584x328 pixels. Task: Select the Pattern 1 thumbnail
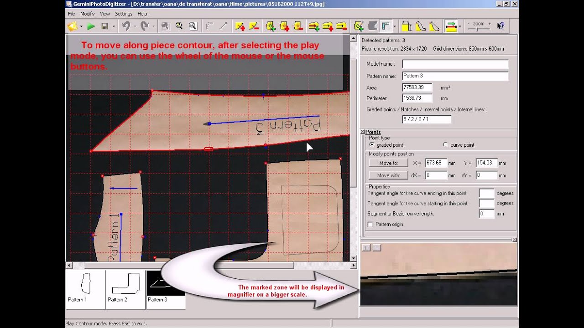pos(85,289)
